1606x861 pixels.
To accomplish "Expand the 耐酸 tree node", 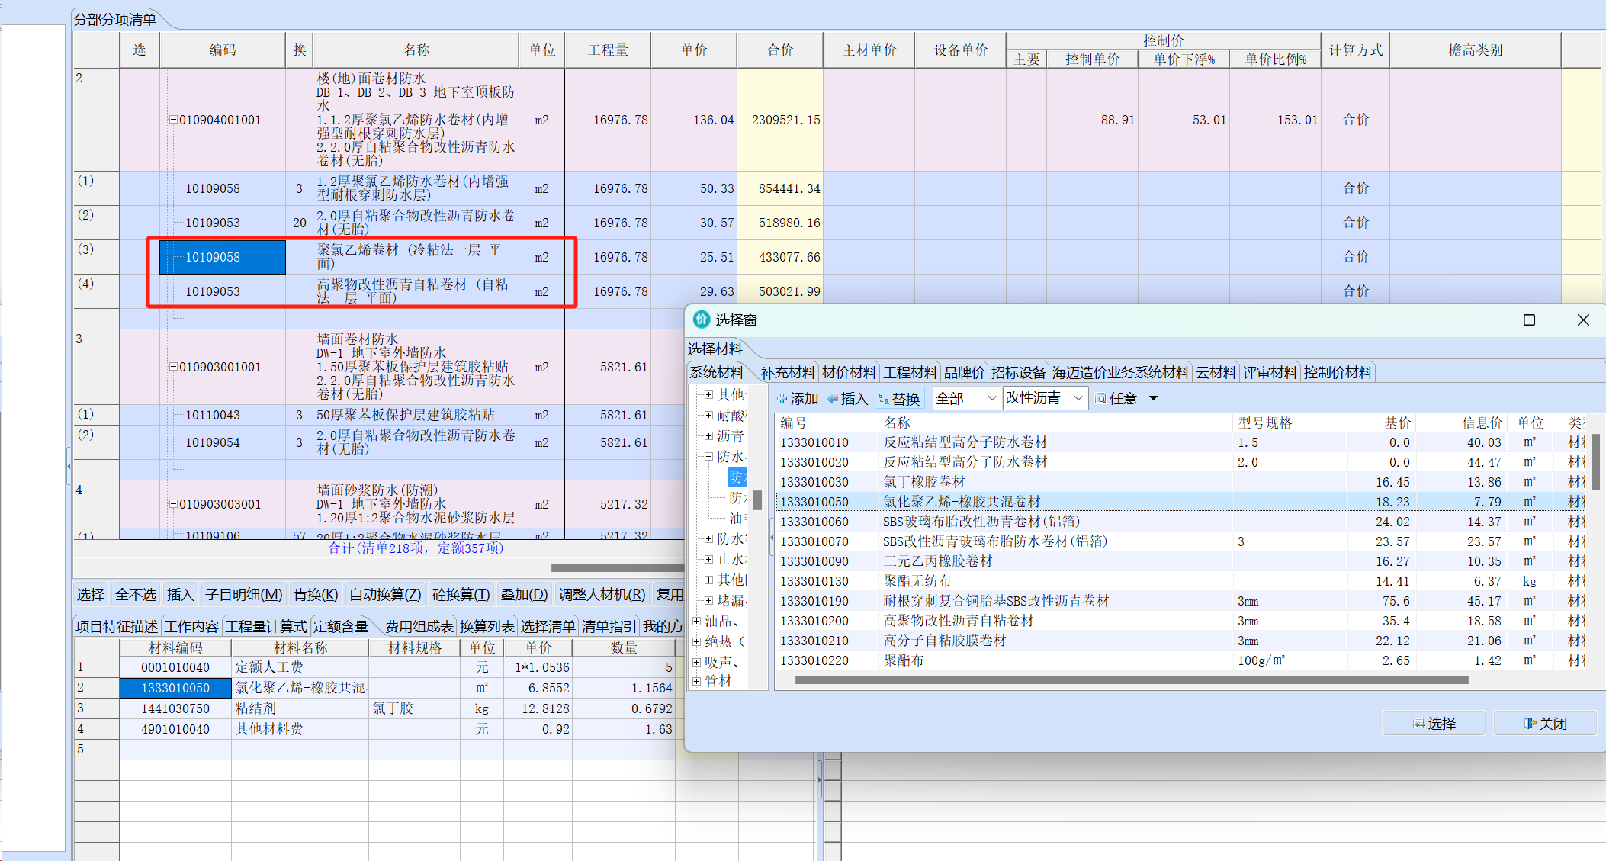I will click(708, 415).
